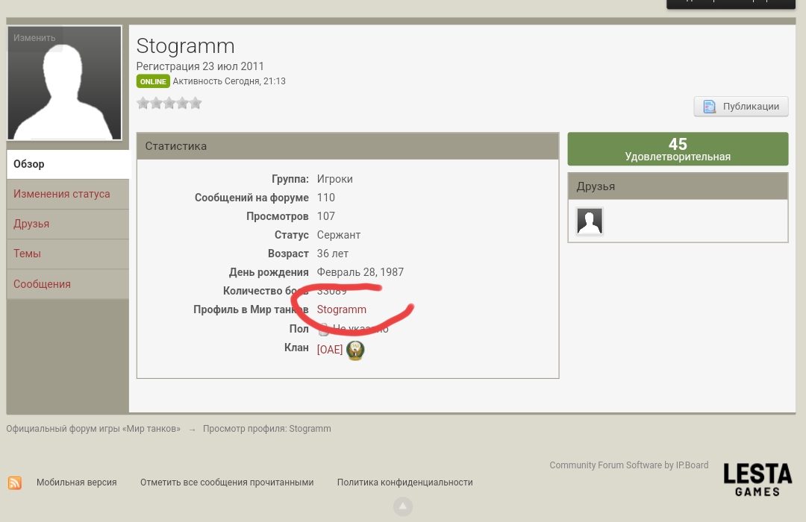Go to Официальный форум игры «Мир танков» breadcrumb

[x=93, y=429]
